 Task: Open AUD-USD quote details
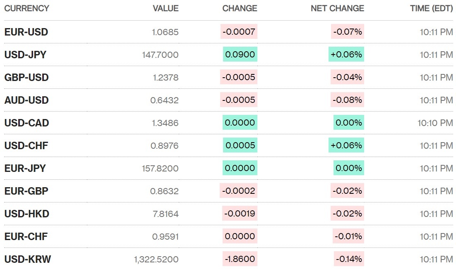click(x=26, y=100)
